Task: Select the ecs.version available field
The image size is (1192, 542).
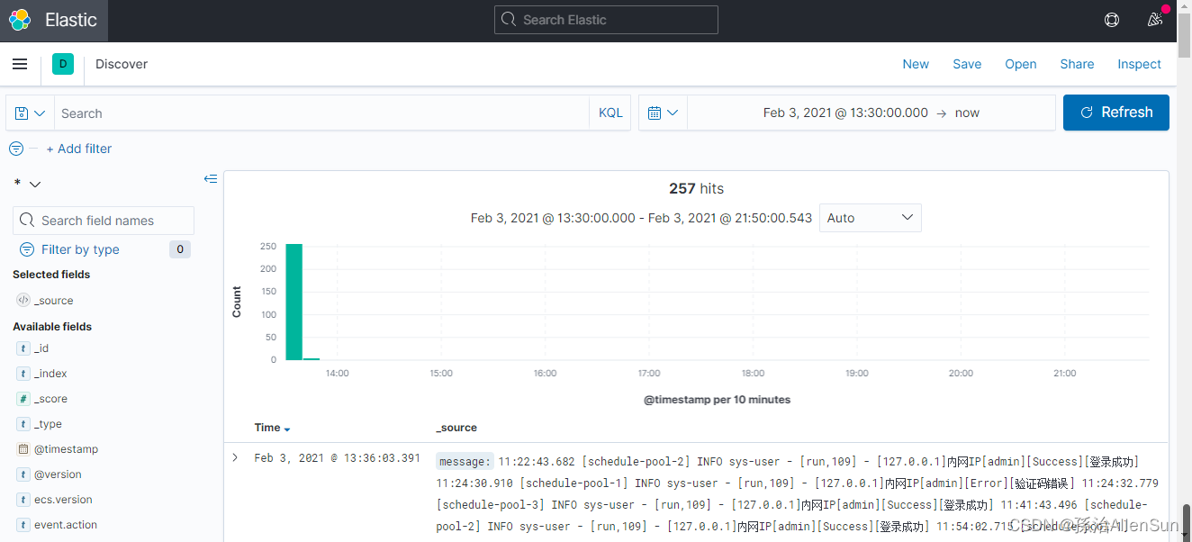Action: [x=63, y=500]
